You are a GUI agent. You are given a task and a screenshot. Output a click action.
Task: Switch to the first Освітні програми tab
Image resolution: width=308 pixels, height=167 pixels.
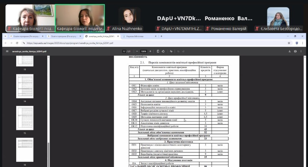point(22,36)
